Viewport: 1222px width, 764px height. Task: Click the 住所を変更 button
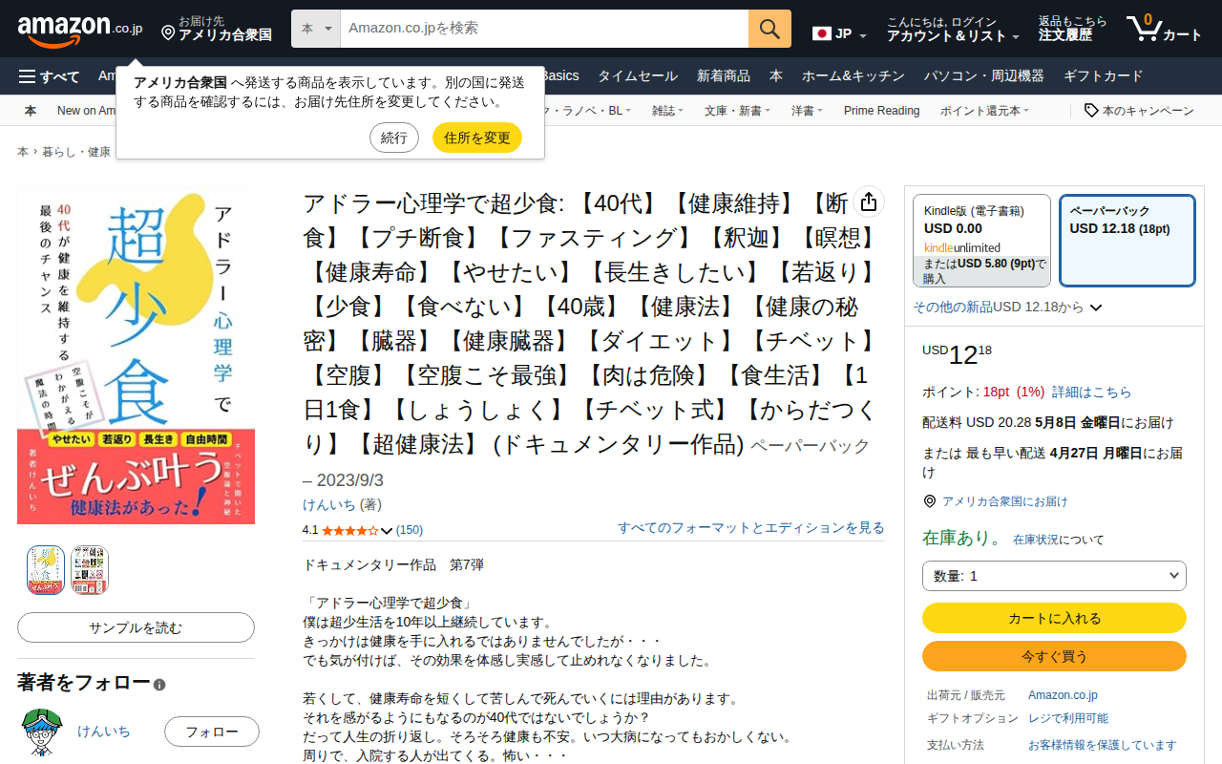tap(477, 138)
